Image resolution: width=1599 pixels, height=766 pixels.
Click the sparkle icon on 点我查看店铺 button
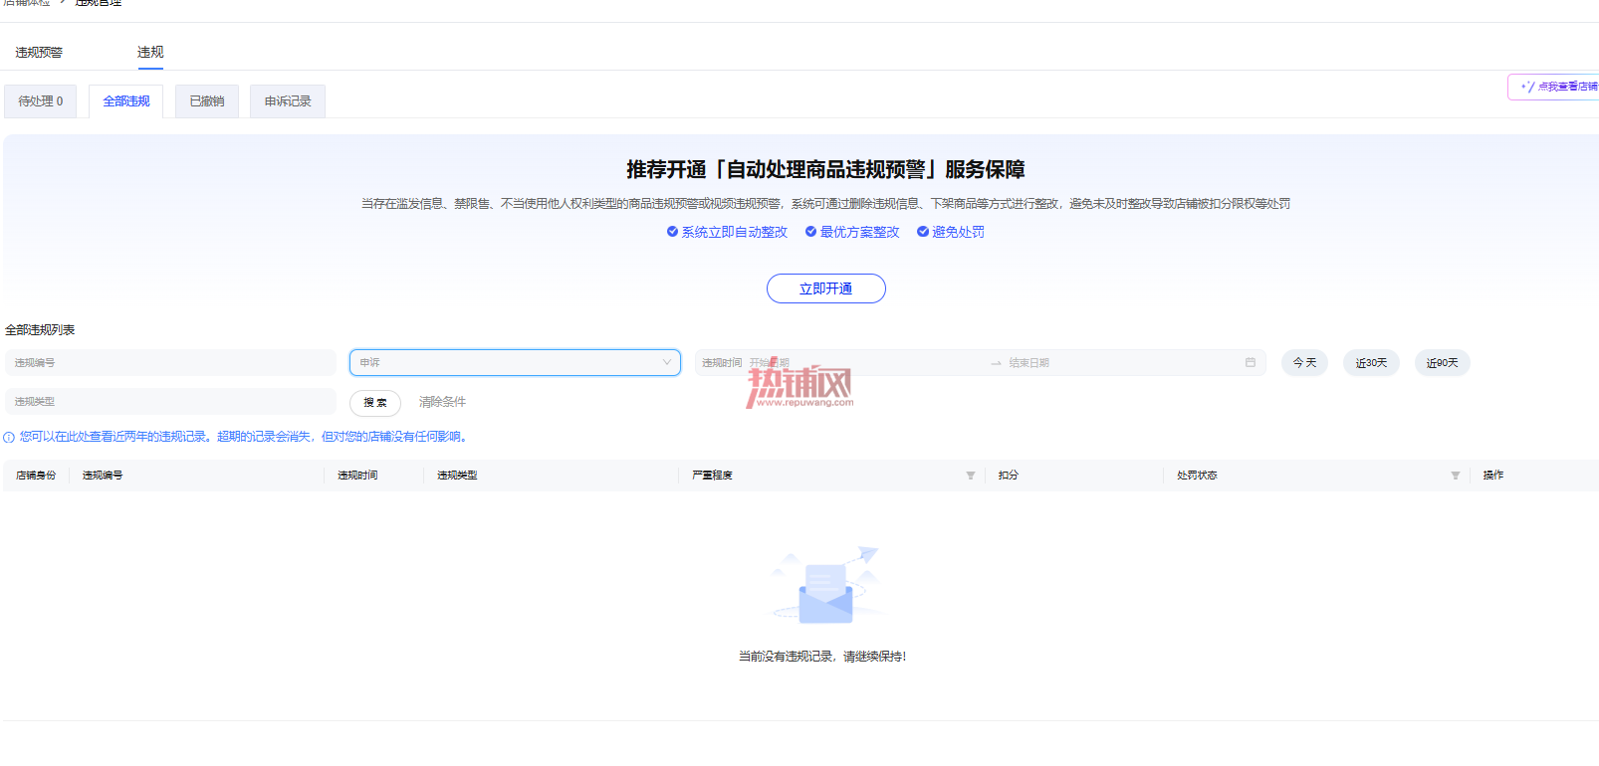coord(1527,87)
